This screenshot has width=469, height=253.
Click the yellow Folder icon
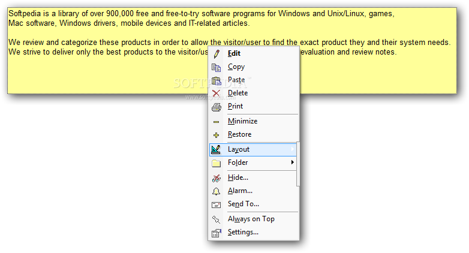click(217, 163)
